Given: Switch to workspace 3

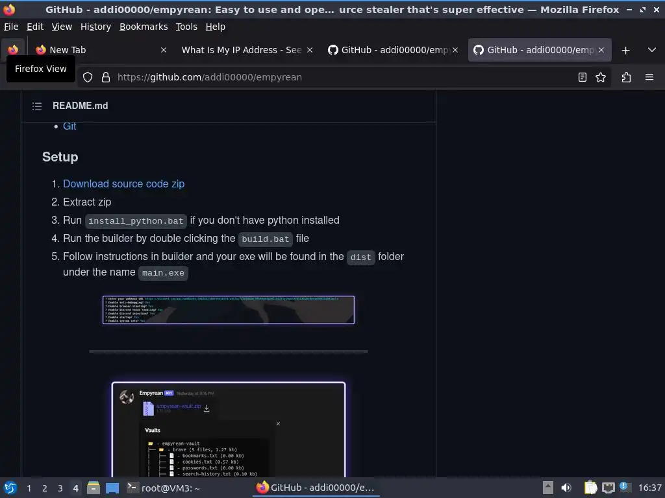Looking at the screenshot, I should [60, 488].
